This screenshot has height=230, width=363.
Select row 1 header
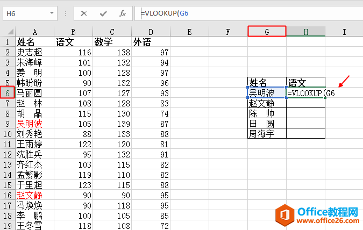coord(8,42)
